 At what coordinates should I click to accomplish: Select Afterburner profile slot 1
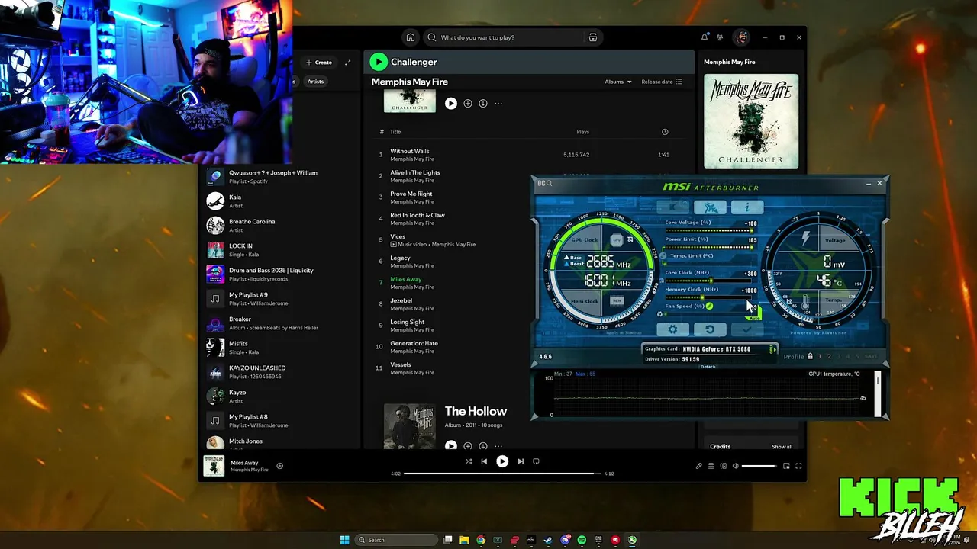coord(820,356)
